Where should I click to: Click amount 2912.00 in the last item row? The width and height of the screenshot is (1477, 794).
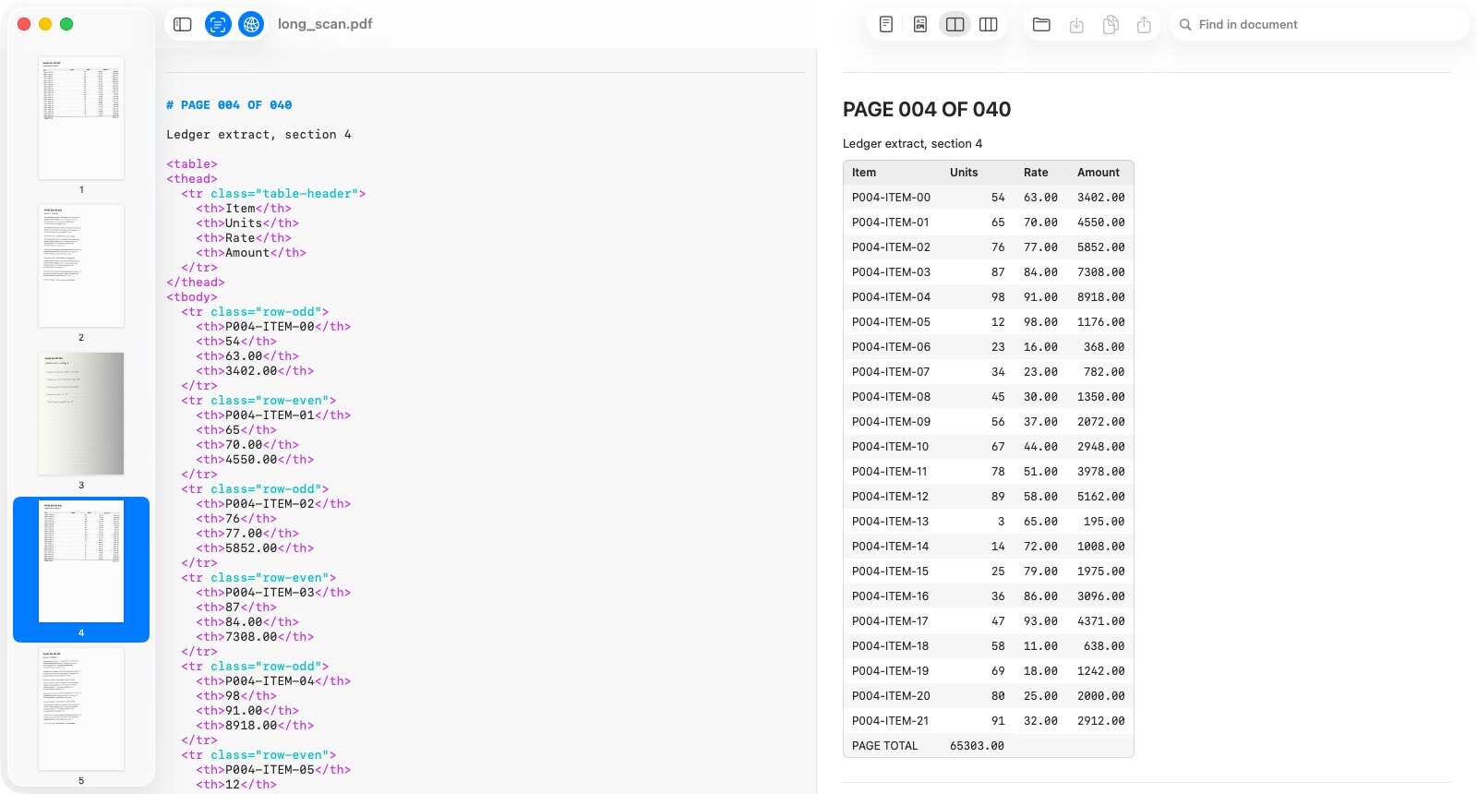[1100, 721]
